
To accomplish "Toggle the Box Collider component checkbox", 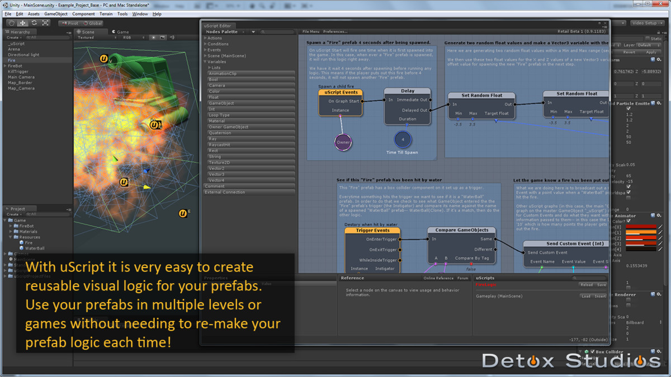I will pos(593,352).
